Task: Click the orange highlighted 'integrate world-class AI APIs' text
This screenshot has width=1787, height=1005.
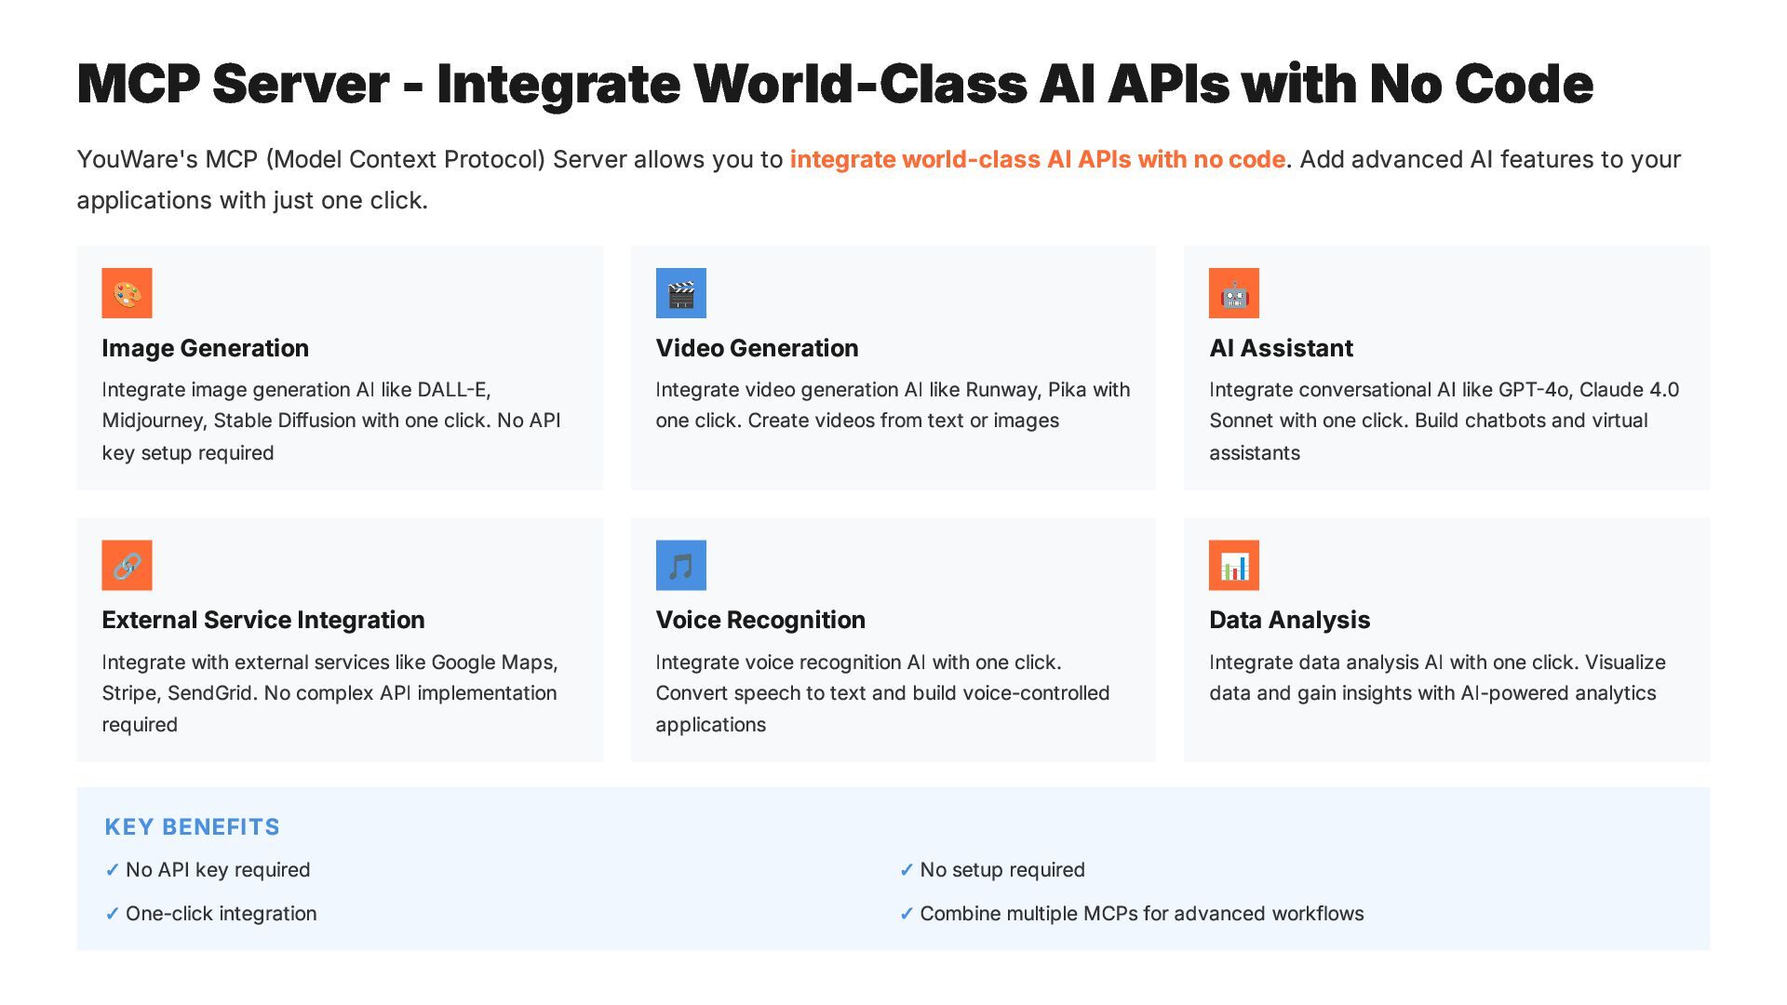Action: click(x=1037, y=159)
